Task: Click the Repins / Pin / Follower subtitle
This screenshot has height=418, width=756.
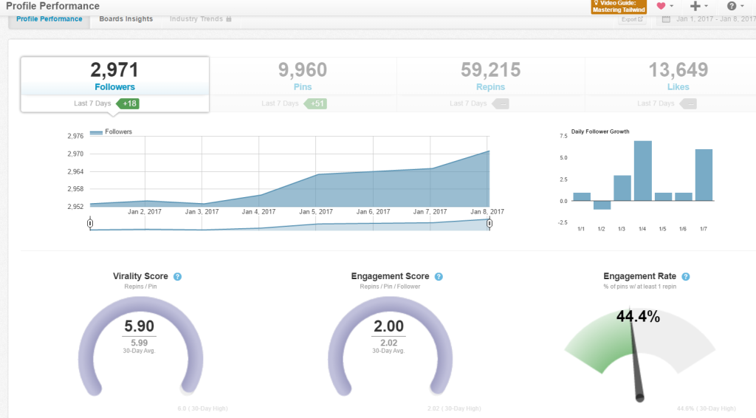Action: click(x=390, y=287)
